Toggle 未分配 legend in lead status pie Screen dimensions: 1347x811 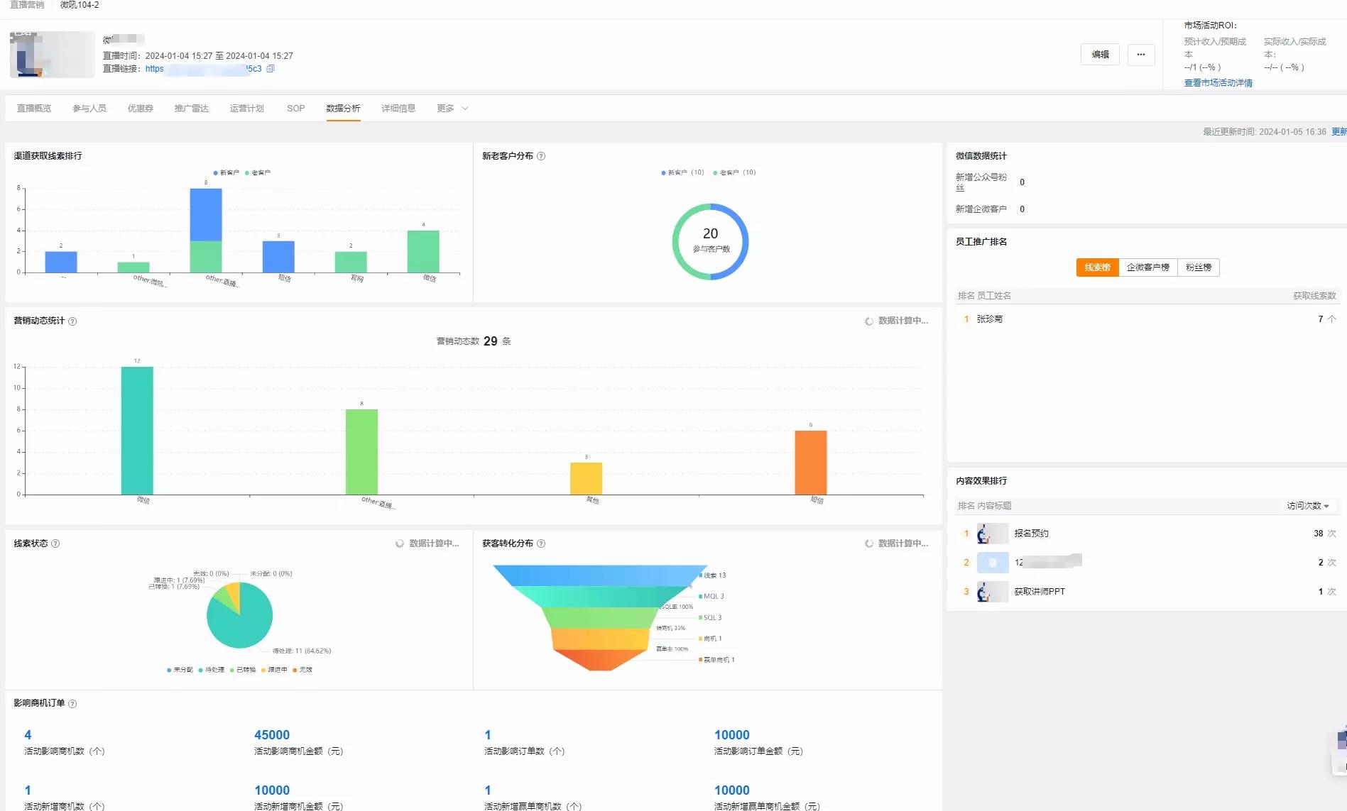180,670
